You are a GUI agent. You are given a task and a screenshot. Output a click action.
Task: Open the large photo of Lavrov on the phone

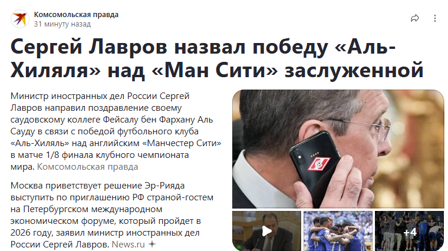click(x=338, y=149)
